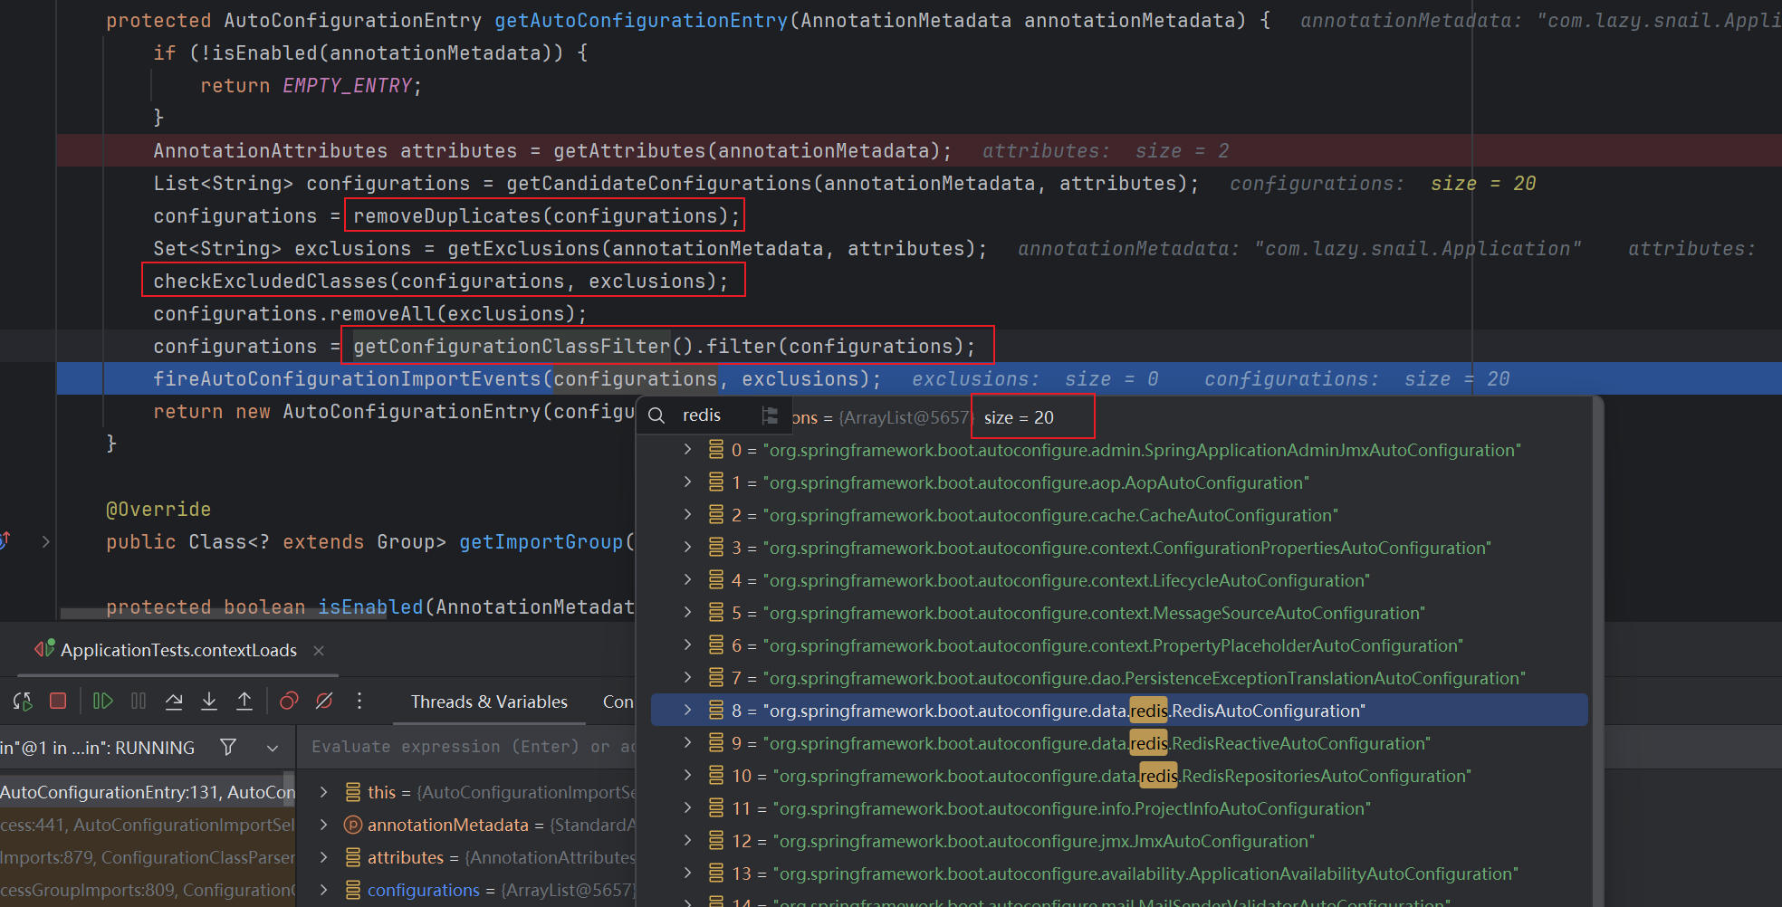This screenshot has height=907, width=1782.
Task: Select item 12 JmxAutoConfiguration row
Action: click(x=1119, y=841)
